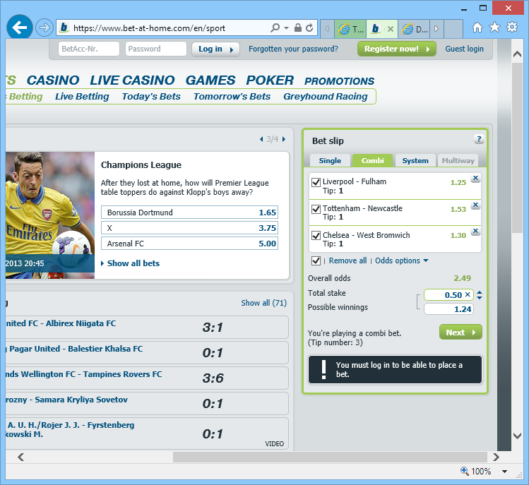Open Albirex Niigata FC live match row
529x485 pixels.
point(147,327)
